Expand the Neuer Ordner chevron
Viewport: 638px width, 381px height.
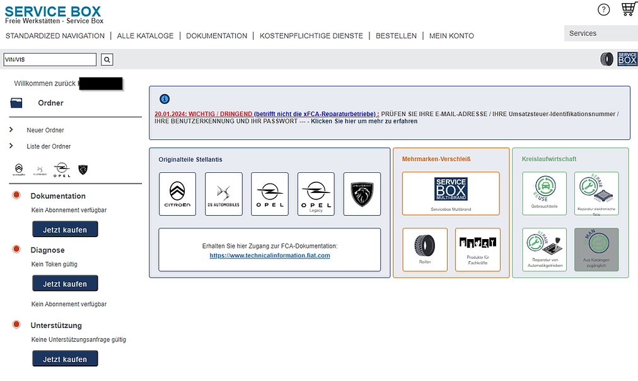click(x=11, y=129)
